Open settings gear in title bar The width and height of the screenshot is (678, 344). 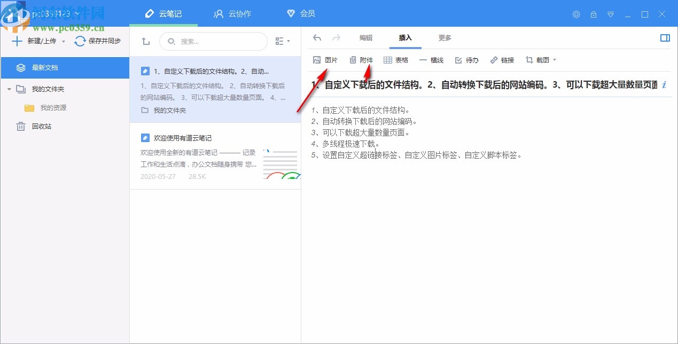click(x=576, y=14)
